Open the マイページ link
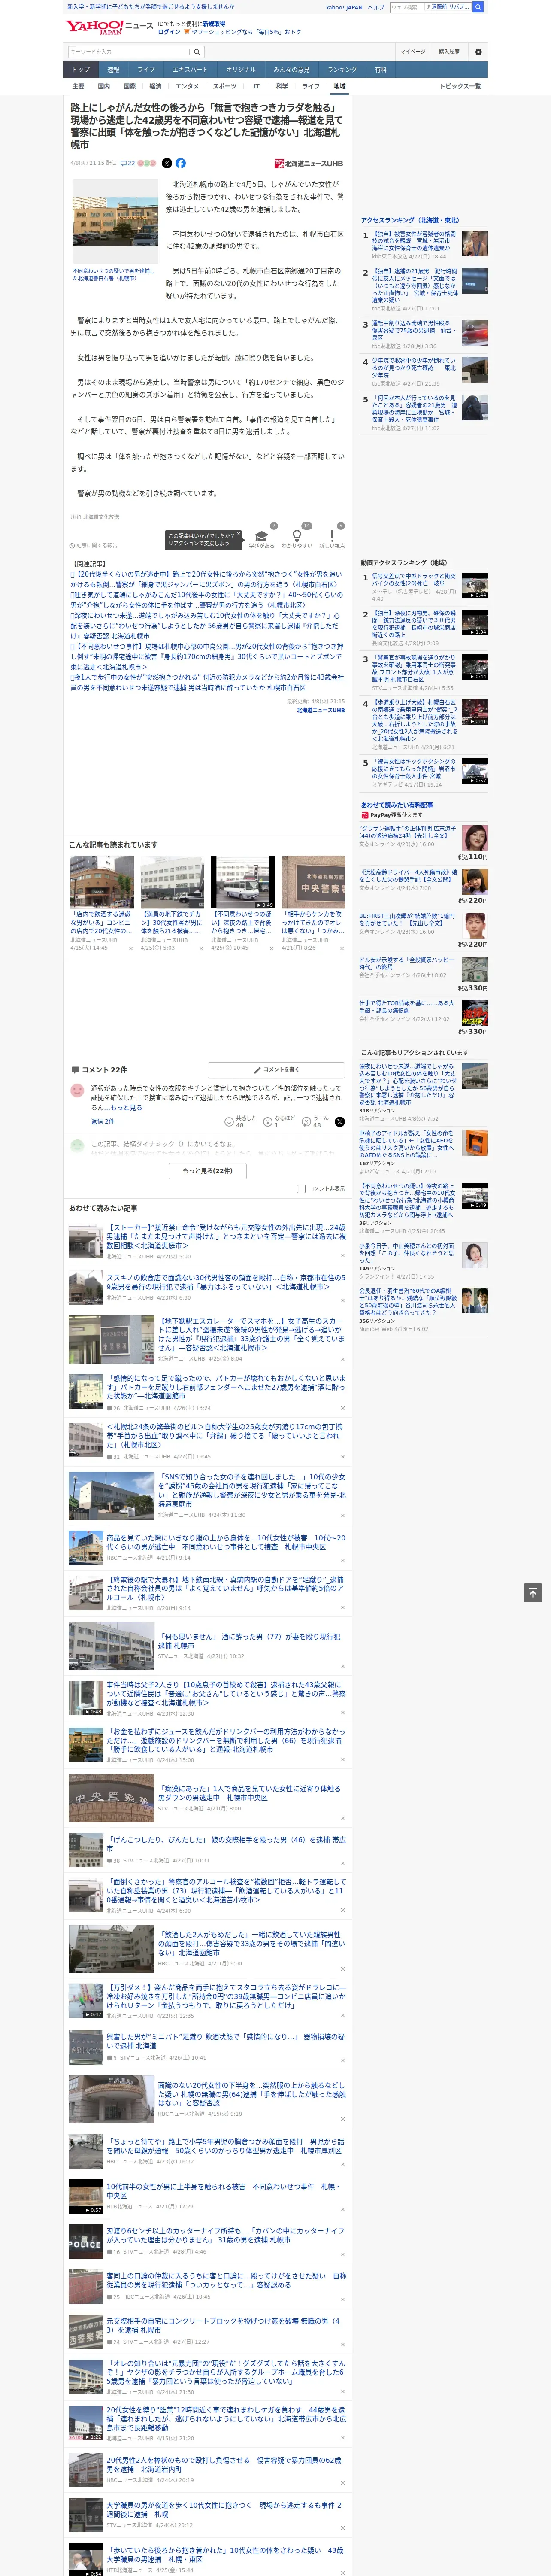Image resolution: width=551 pixels, height=2576 pixels. click(413, 52)
